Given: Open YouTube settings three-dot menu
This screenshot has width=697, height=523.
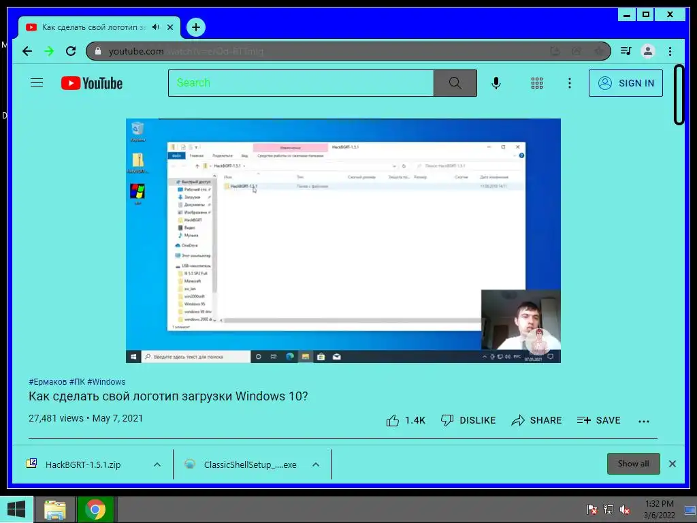Looking at the screenshot, I should 570,83.
